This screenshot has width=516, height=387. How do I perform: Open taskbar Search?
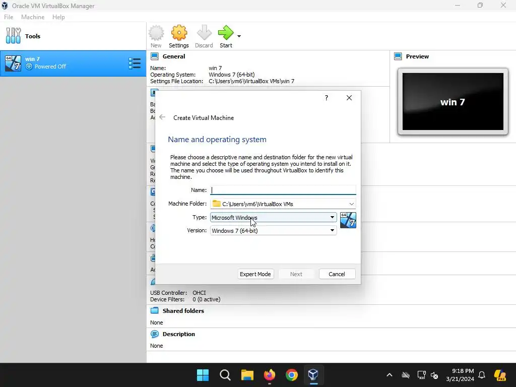tap(225, 375)
